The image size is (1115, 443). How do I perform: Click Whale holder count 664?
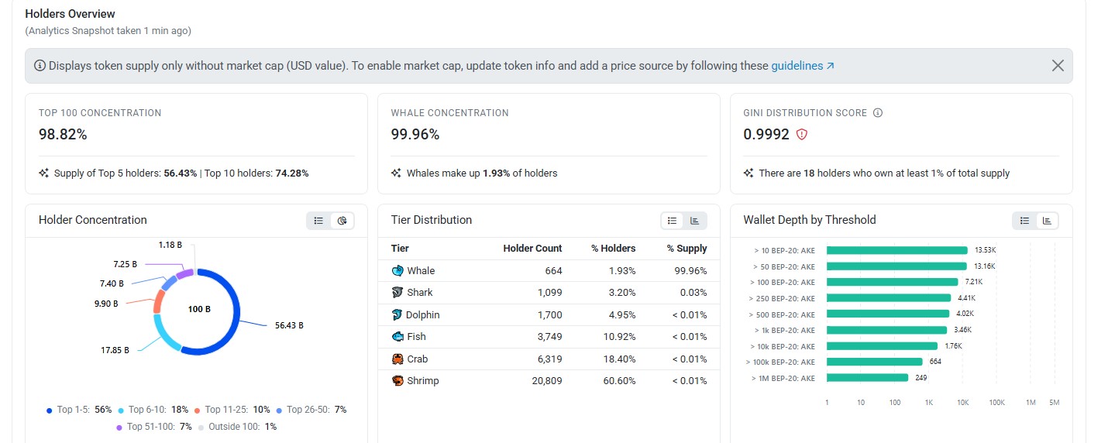(x=553, y=271)
